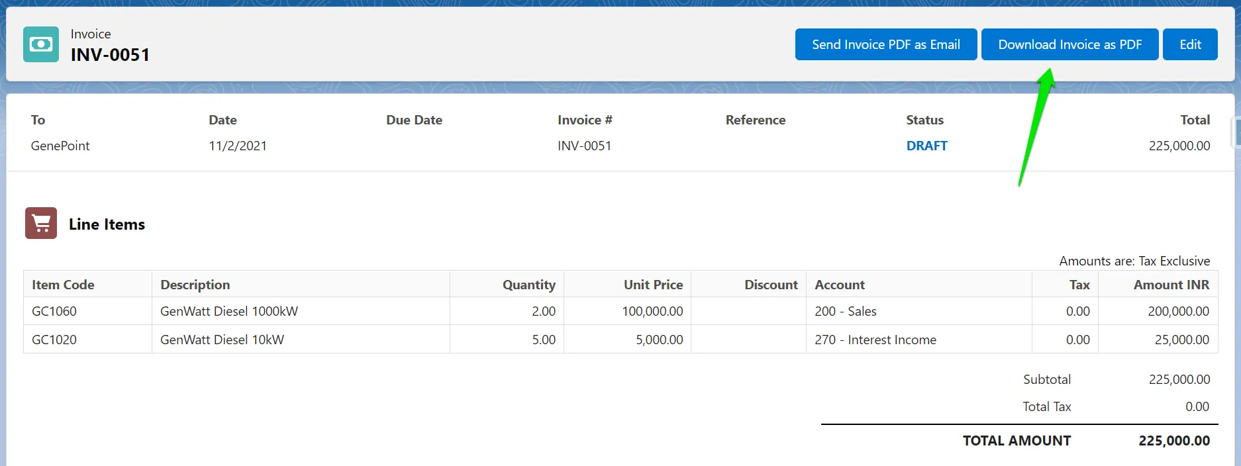Select the INV-0051 header title

(x=110, y=54)
